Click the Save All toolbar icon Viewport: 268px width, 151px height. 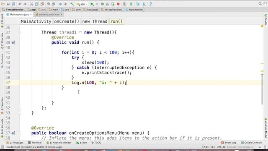(x=8, y=4)
